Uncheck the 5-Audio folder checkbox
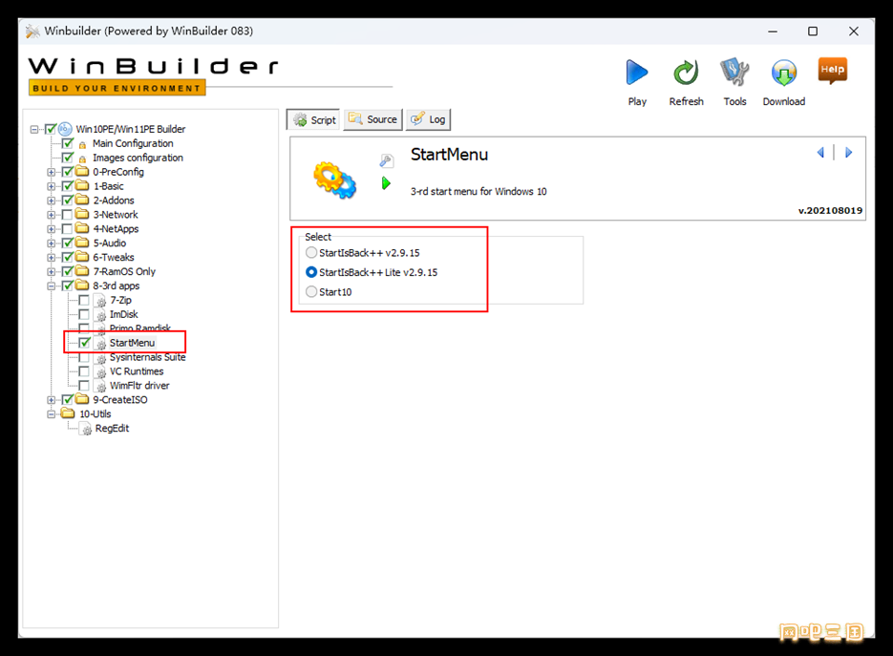This screenshot has height=656, width=893. tap(67, 243)
